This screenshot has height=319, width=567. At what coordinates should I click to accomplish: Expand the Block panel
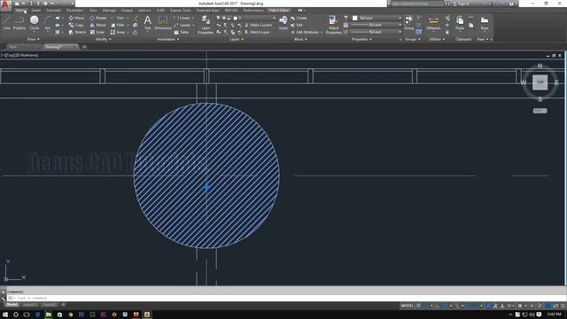(x=300, y=39)
